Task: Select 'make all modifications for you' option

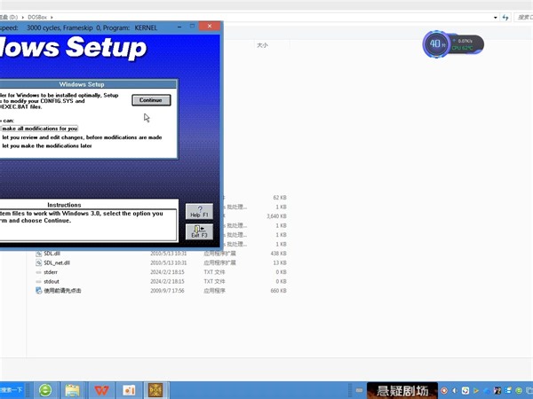Action: [x=39, y=129]
